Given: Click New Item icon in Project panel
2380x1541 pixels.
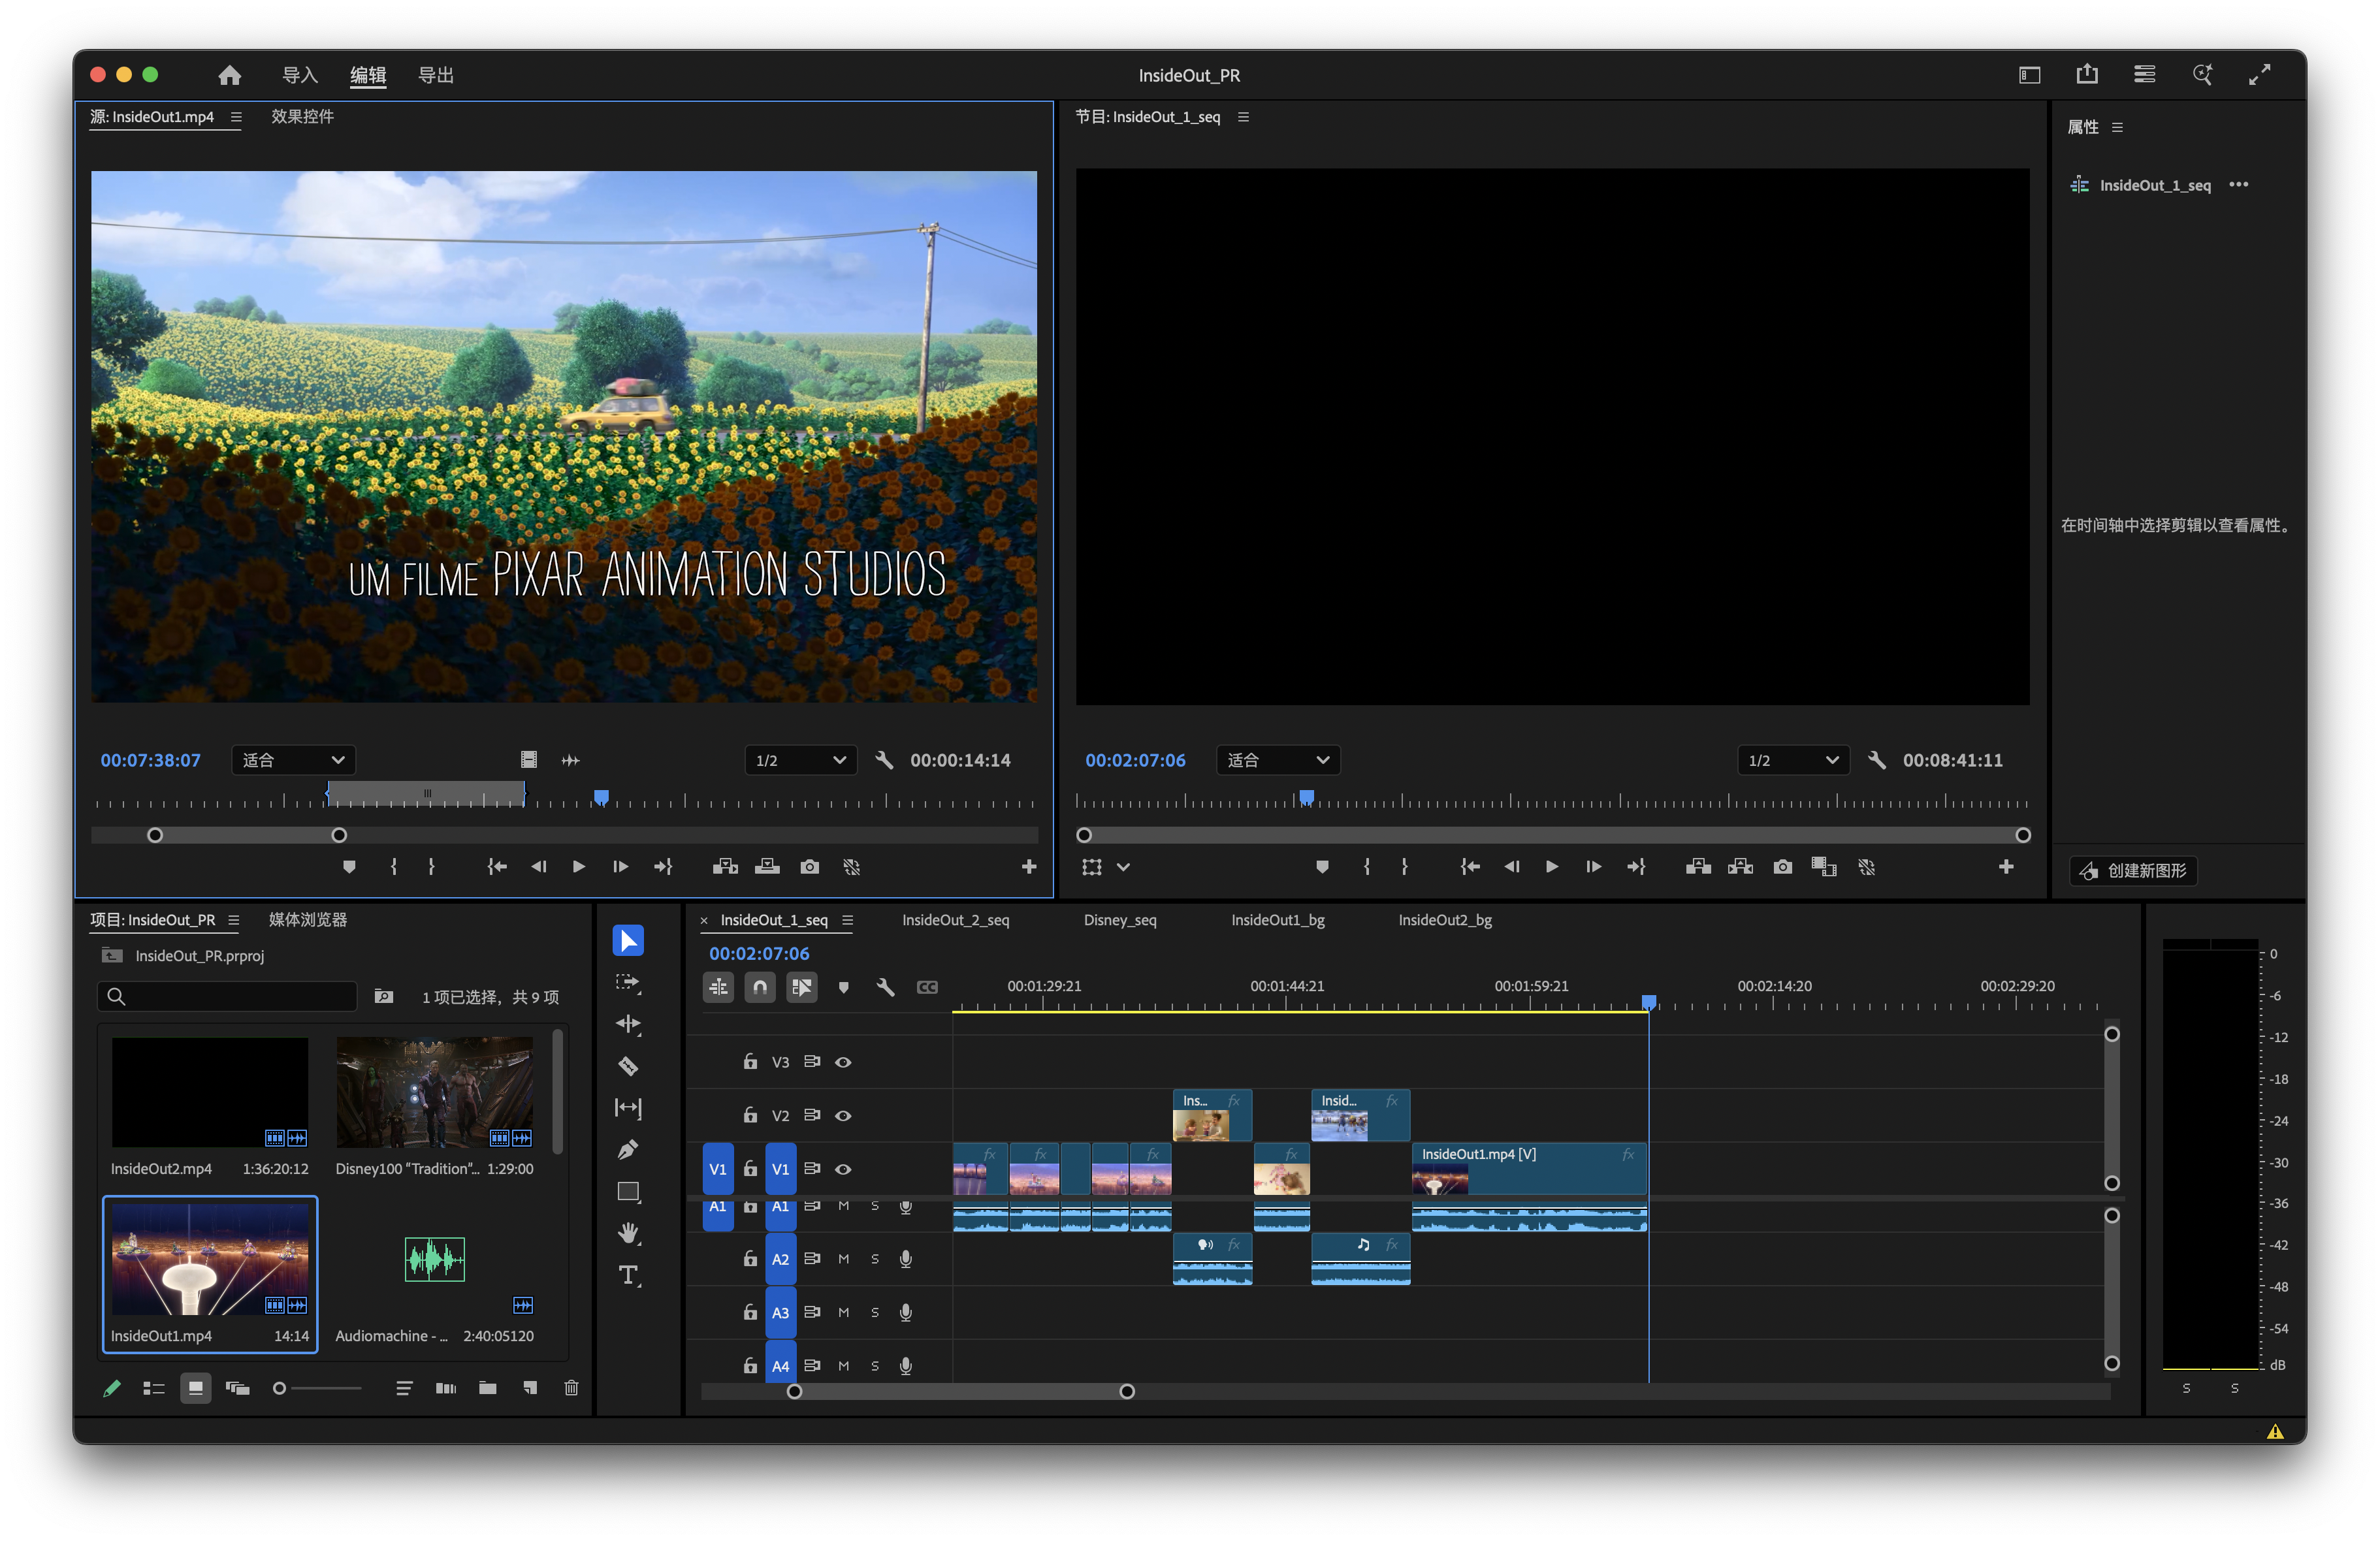Looking at the screenshot, I should click(530, 1388).
